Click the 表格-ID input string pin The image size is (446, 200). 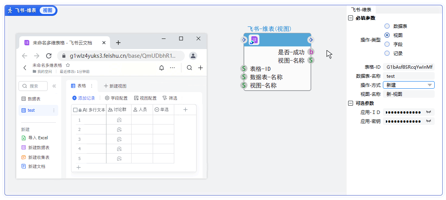pyautogui.click(x=244, y=68)
